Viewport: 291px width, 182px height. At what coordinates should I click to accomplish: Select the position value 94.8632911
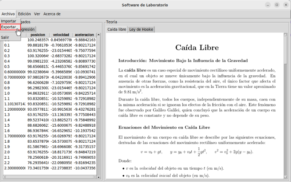click(x=38, y=94)
